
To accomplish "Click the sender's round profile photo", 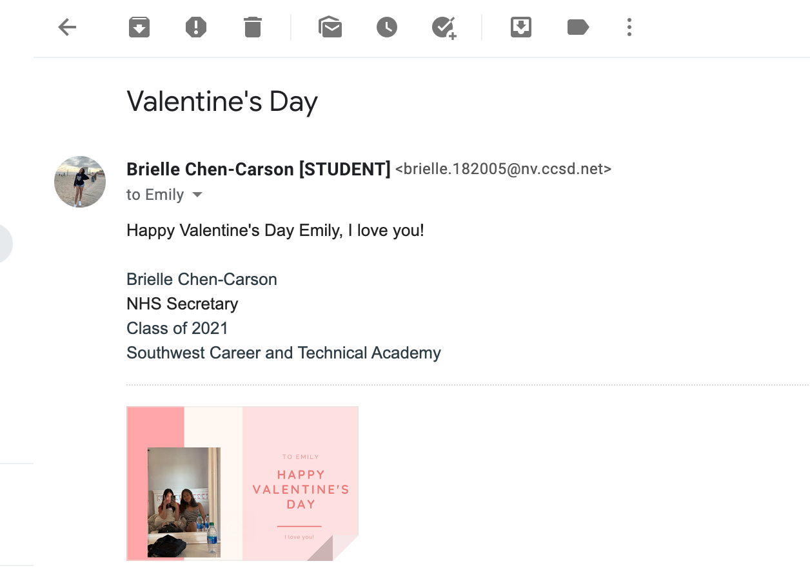I will [x=80, y=182].
